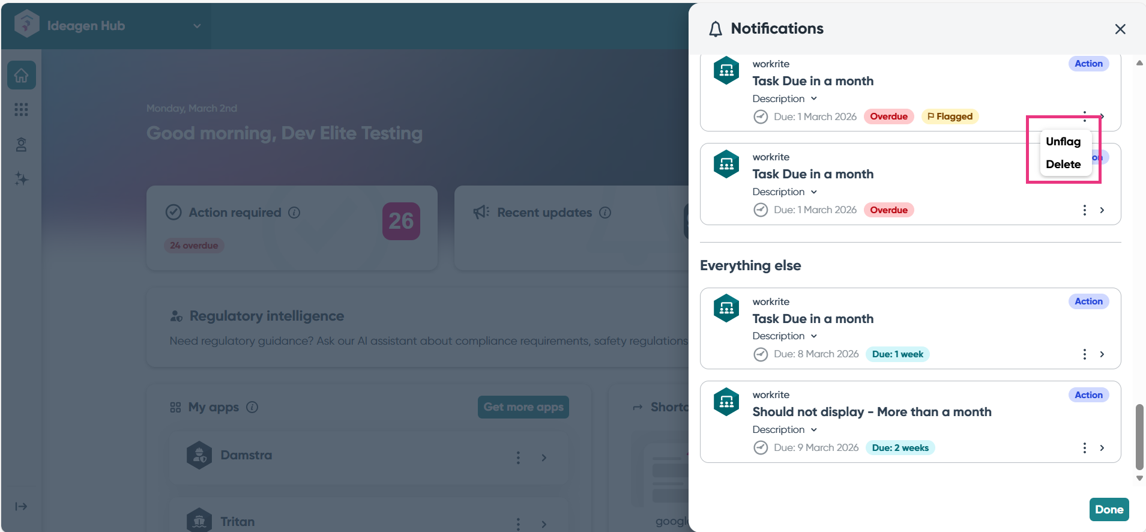Open three-dot menu for 8 March task

(1084, 354)
